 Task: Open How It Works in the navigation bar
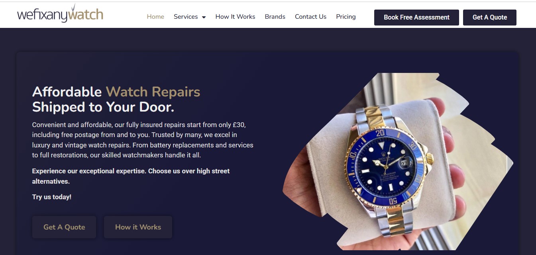pyautogui.click(x=235, y=17)
